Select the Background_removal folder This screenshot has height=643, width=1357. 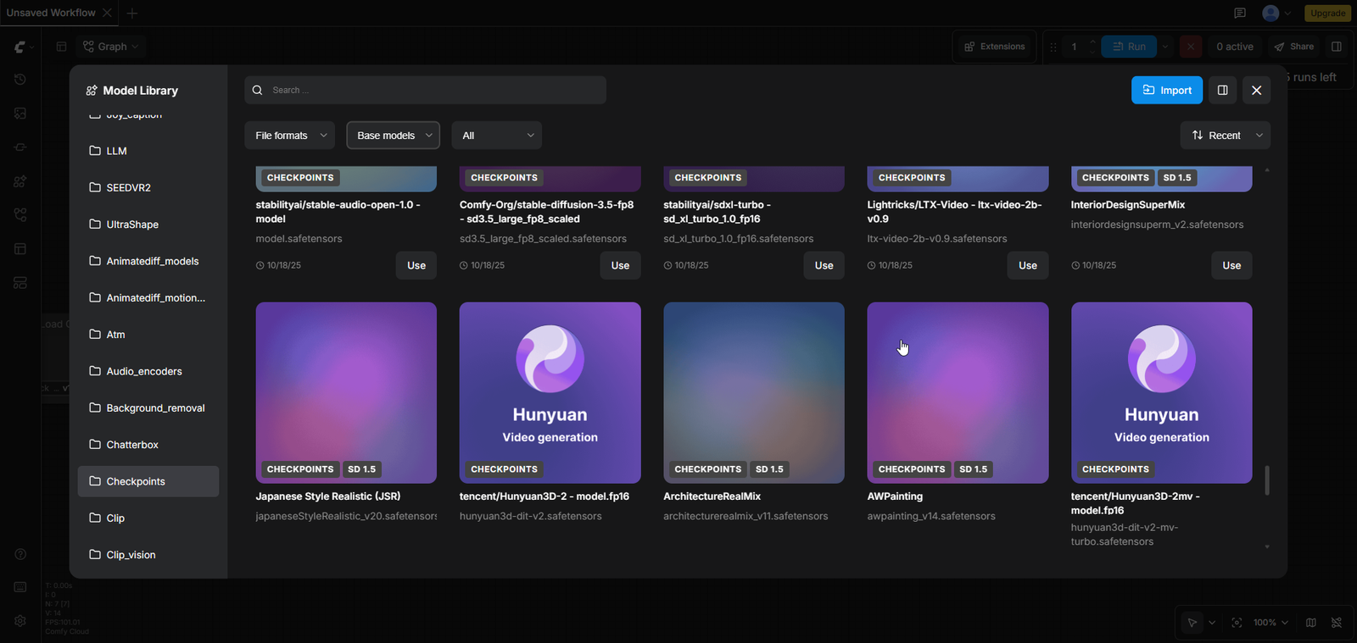pyautogui.click(x=148, y=407)
